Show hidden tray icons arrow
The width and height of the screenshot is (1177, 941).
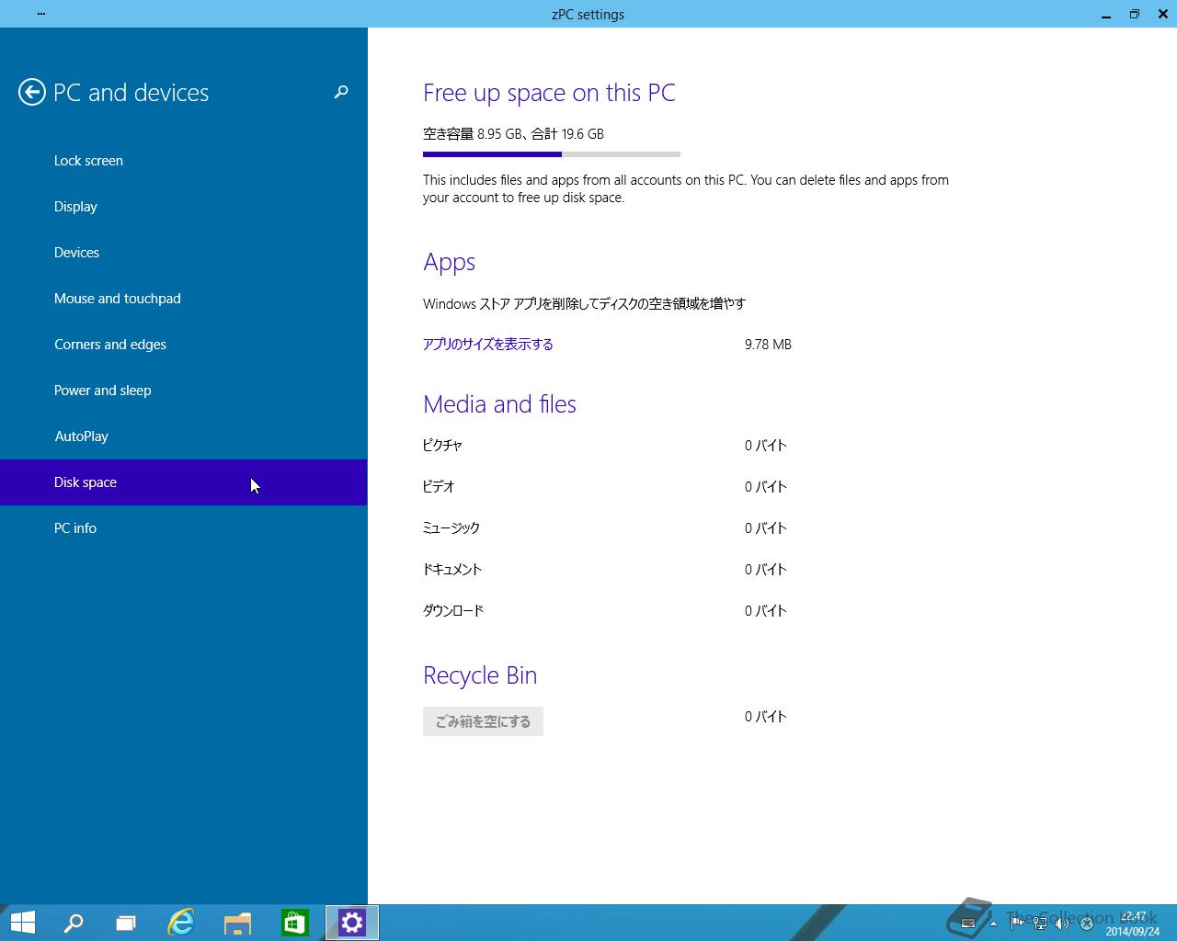tap(993, 924)
